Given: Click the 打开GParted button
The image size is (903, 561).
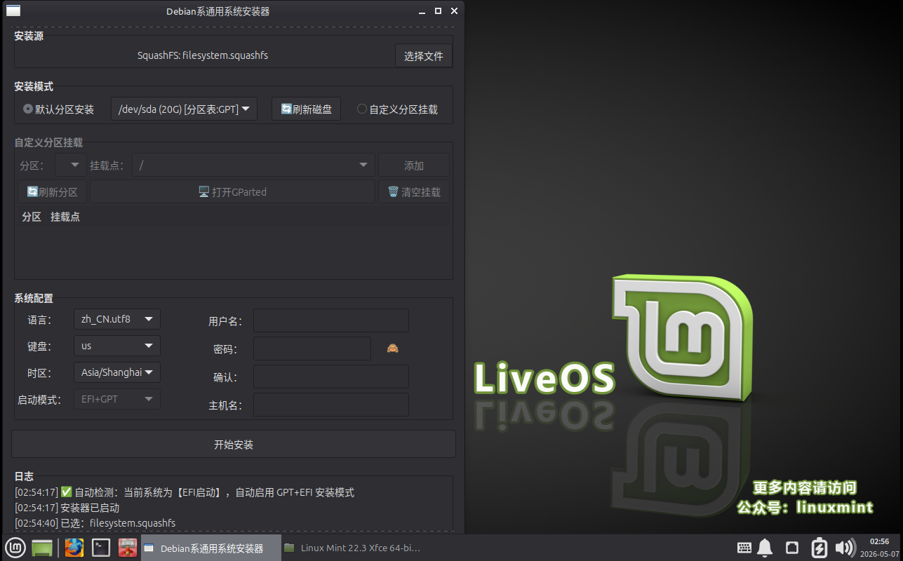Looking at the screenshot, I should pos(232,191).
